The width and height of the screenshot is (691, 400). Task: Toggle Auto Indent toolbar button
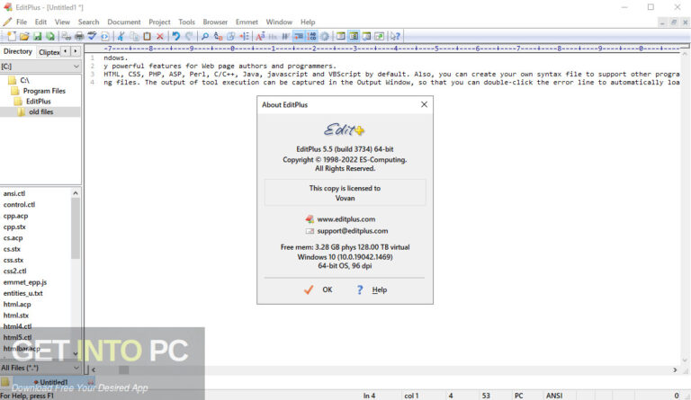(299, 36)
